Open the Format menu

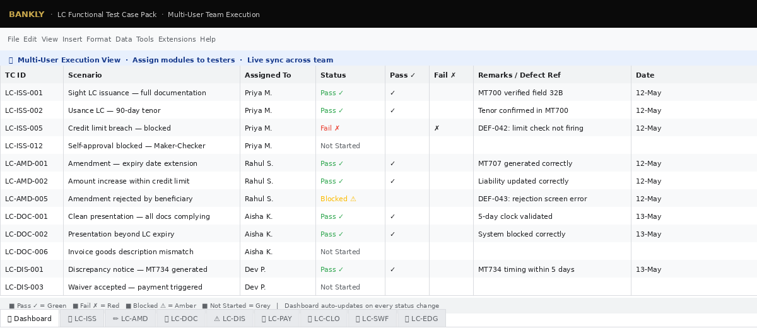[x=98, y=39]
